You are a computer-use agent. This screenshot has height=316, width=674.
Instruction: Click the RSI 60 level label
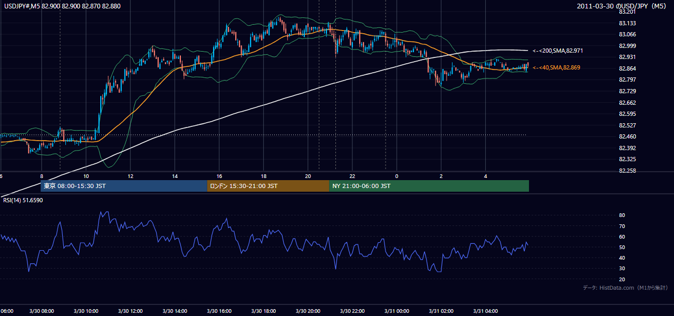tap(622, 236)
